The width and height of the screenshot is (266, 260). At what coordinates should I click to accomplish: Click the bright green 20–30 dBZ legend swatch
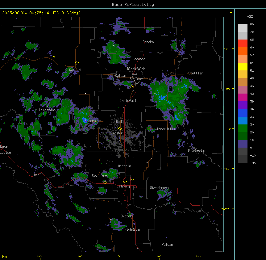click(243, 128)
